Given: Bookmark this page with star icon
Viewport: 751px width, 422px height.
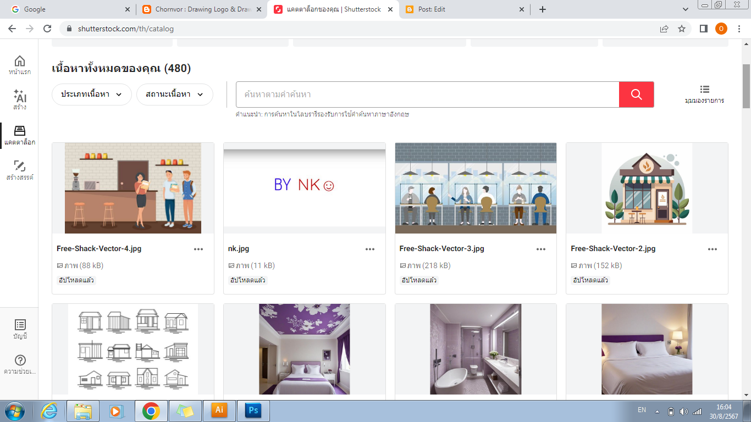Looking at the screenshot, I should click(x=682, y=29).
